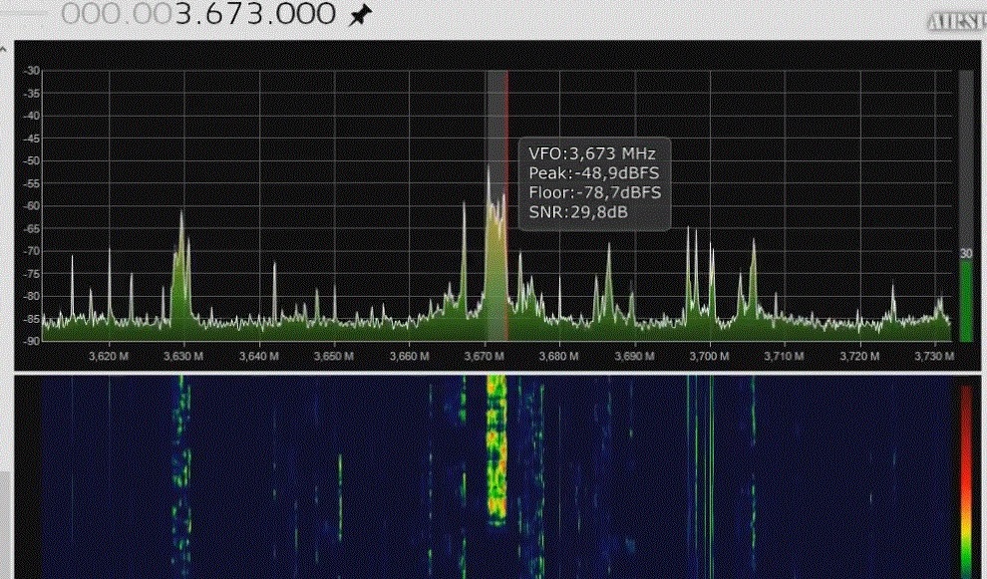Click the green SNR meter bar labeled 30
Viewport: 987px width, 579px height.
pyautogui.click(x=966, y=300)
